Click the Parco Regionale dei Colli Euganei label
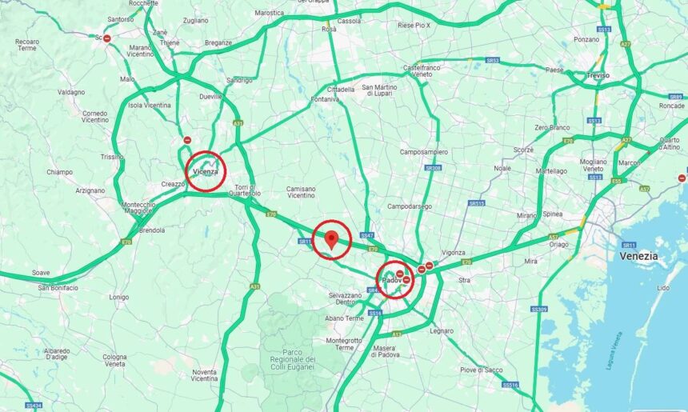 (293, 360)
